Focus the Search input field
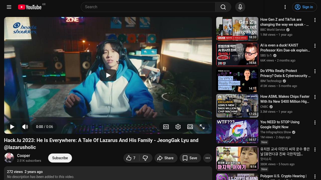 148,7
